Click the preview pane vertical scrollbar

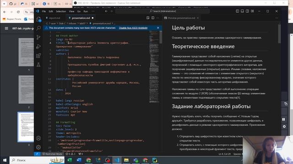(279, 34)
